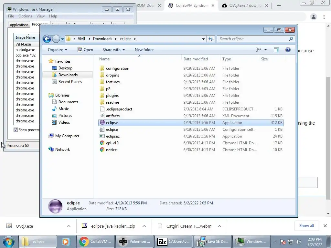
Task: Click Show all downloads button
Action: (x=306, y=226)
